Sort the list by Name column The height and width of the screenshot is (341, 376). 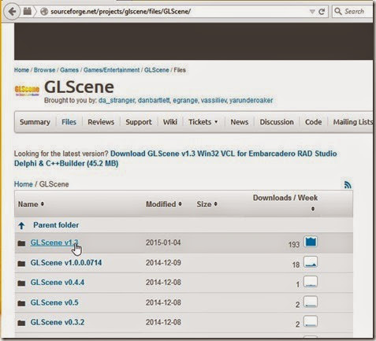(31, 204)
